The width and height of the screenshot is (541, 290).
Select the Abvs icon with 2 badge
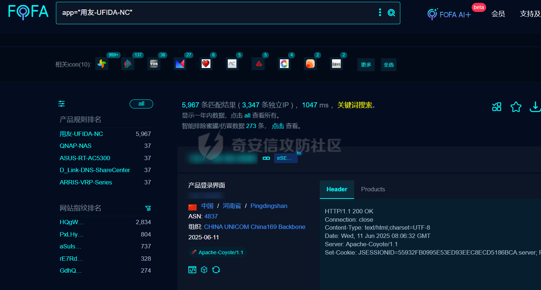(336, 64)
